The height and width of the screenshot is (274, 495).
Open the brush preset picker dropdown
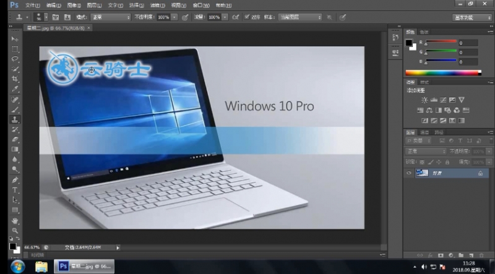[46, 17]
